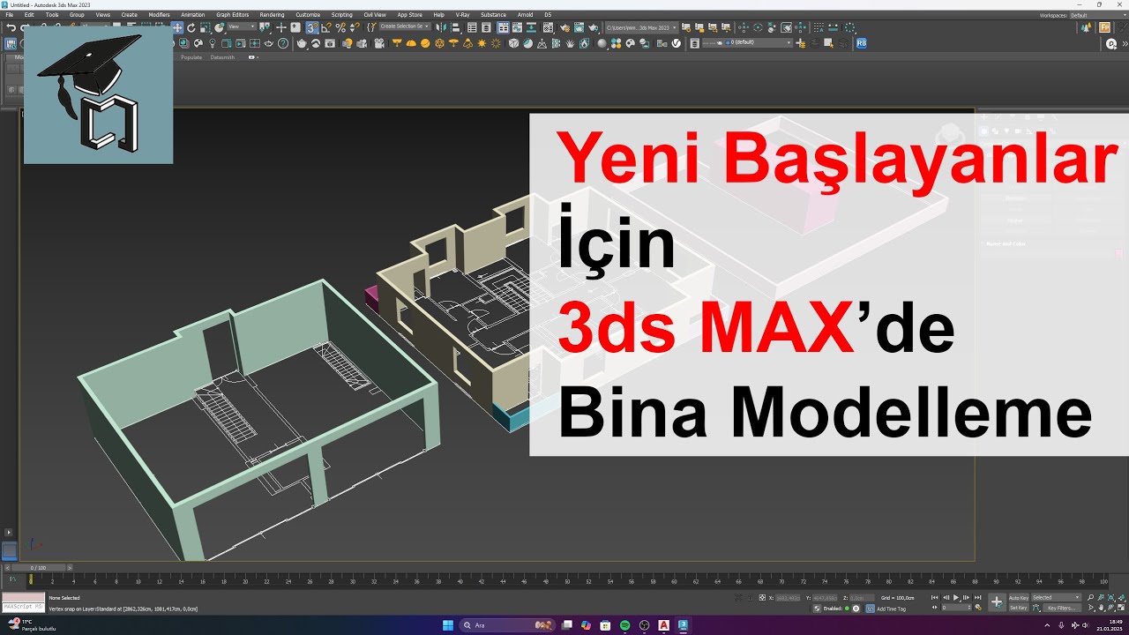Click the taskbar Ara search box

pyautogui.click(x=507, y=625)
